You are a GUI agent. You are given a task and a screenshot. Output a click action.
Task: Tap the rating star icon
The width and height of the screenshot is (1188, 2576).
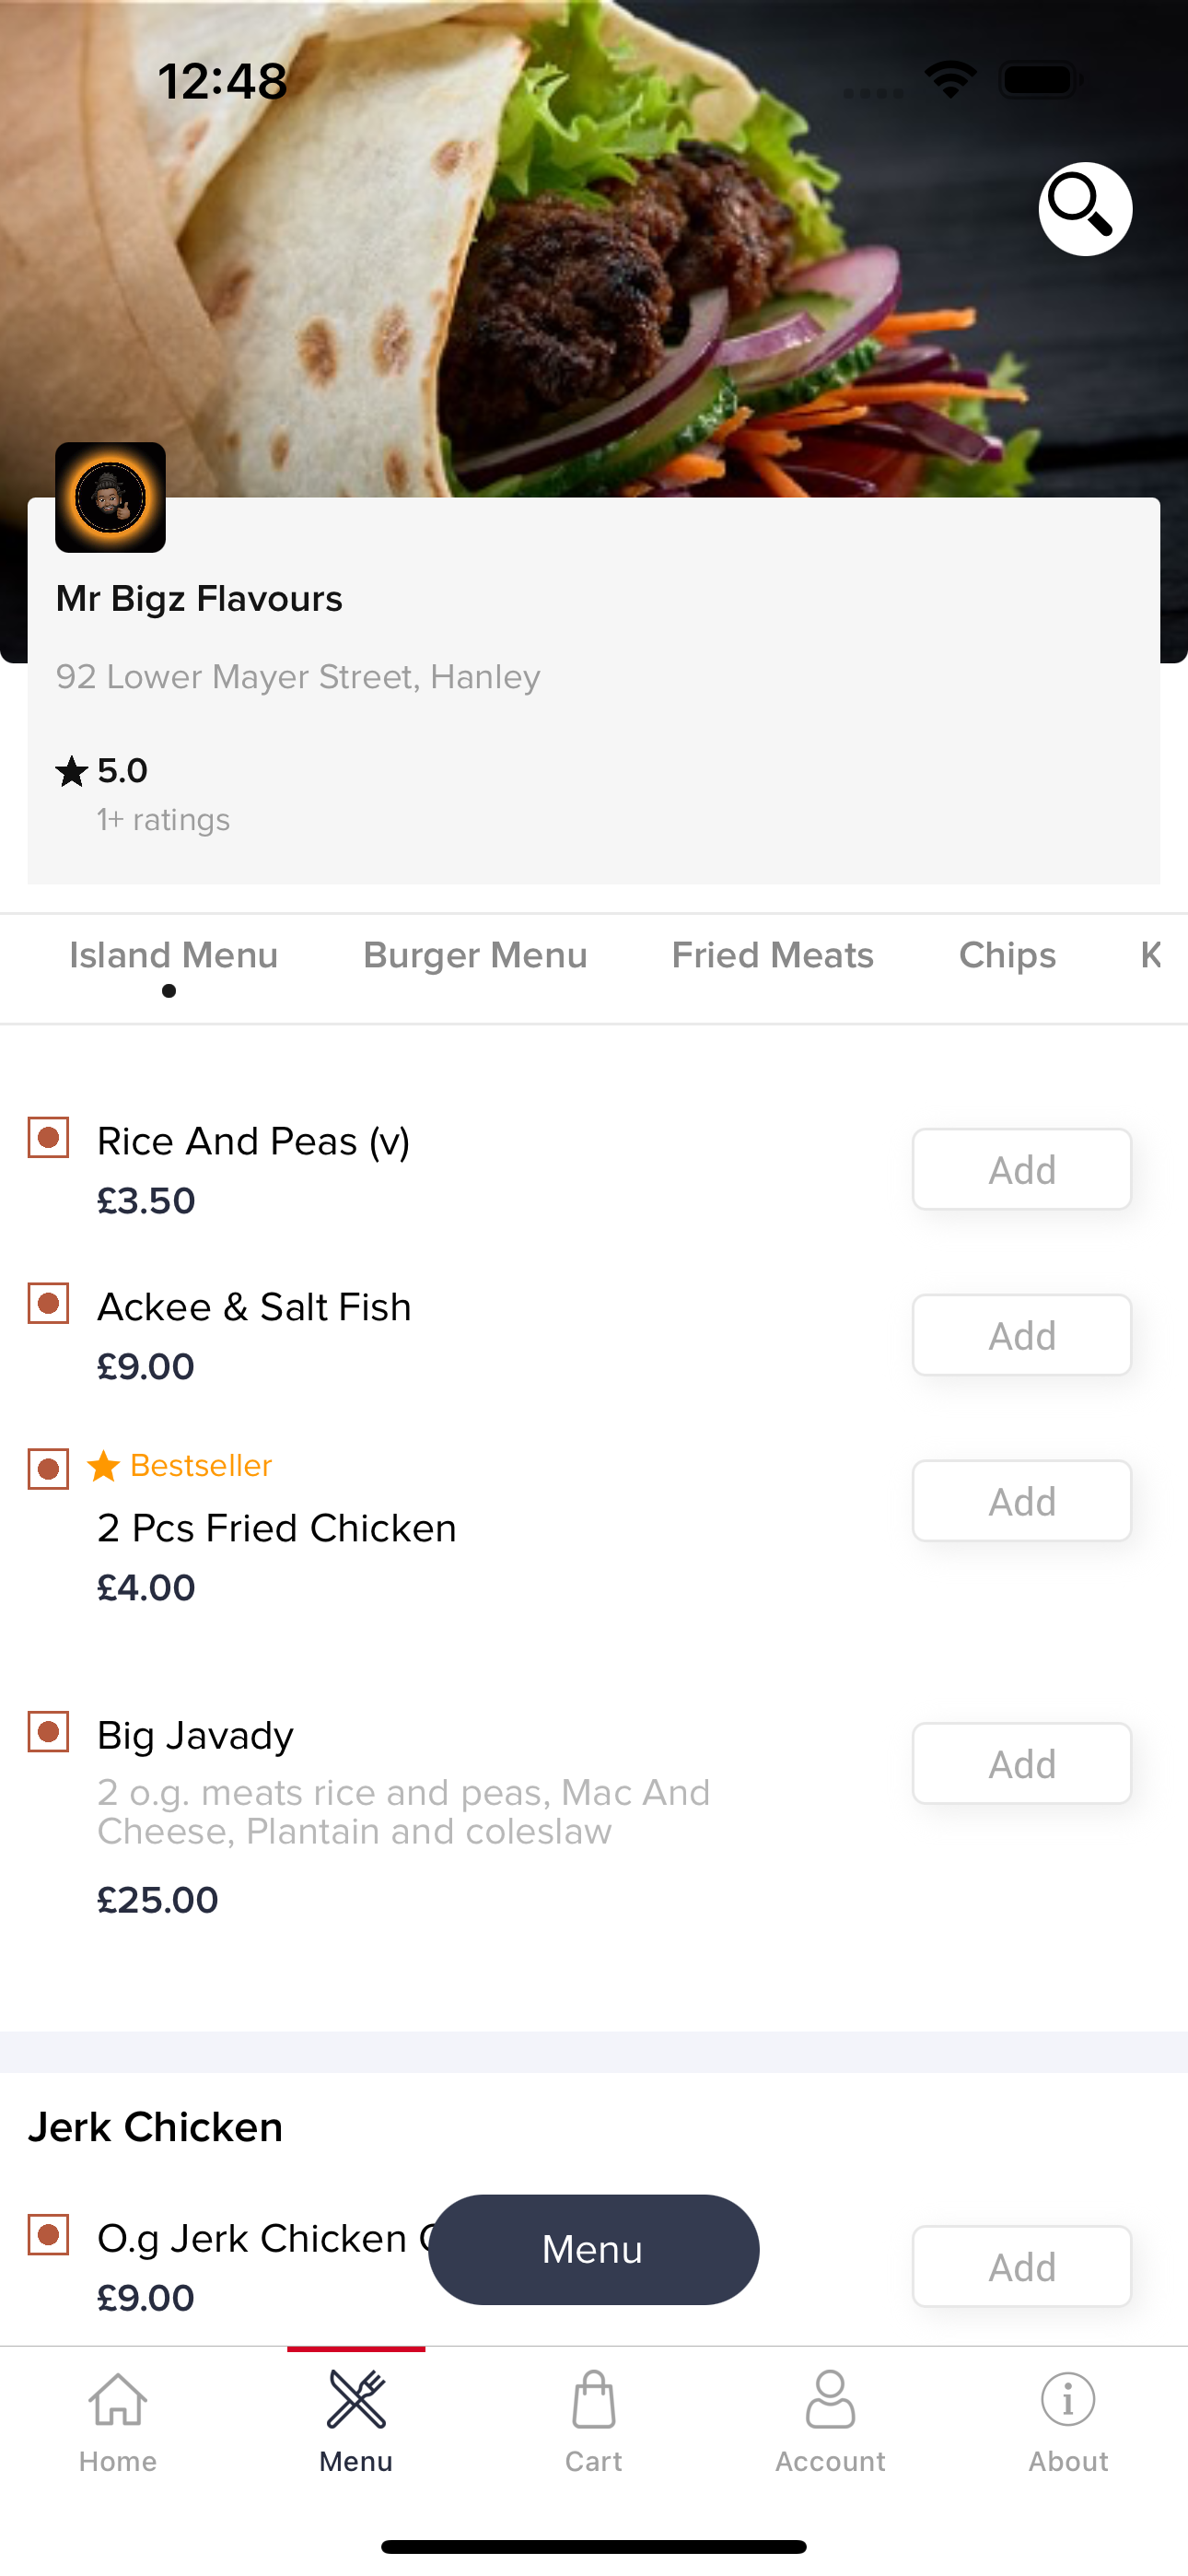[x=72, y=771]
